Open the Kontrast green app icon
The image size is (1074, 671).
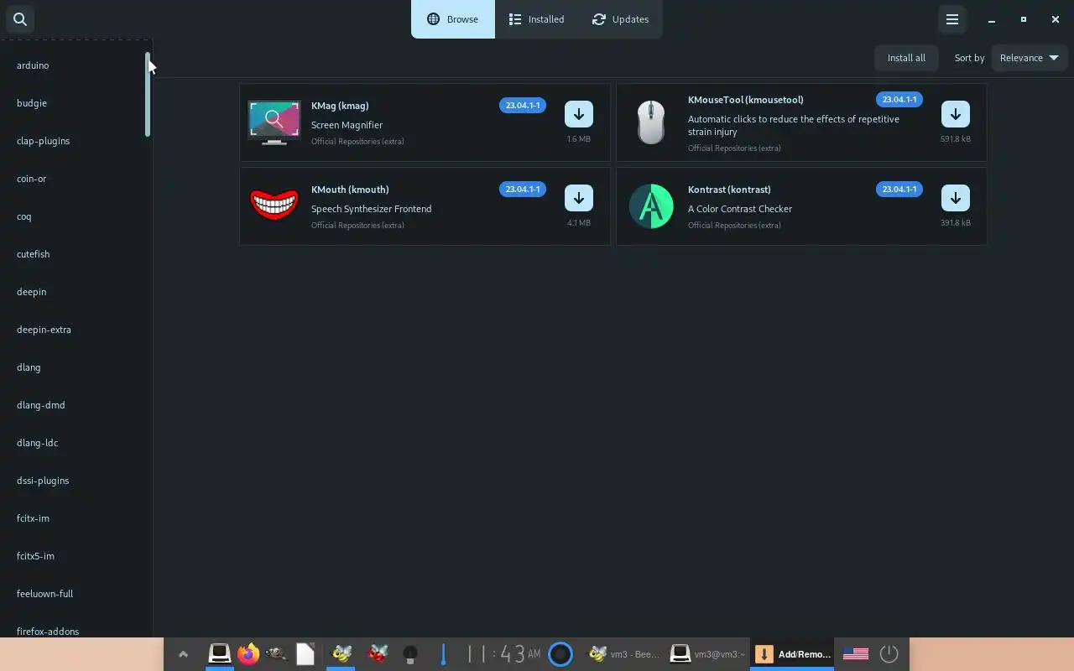[651, 206]
